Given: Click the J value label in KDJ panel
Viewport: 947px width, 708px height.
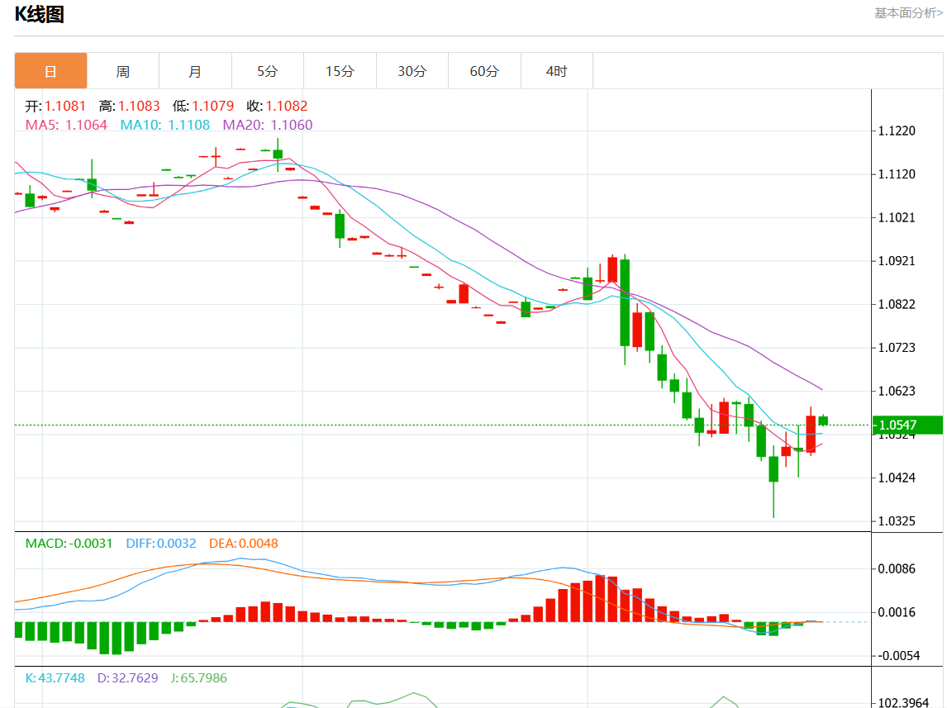Looking at the screenshot, I should (x=198, y=677).
